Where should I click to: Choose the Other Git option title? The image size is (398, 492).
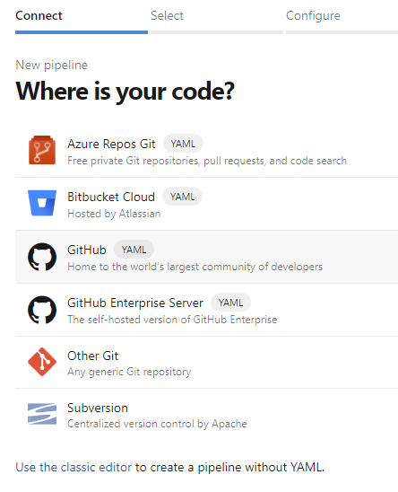[x=92, y=356]
